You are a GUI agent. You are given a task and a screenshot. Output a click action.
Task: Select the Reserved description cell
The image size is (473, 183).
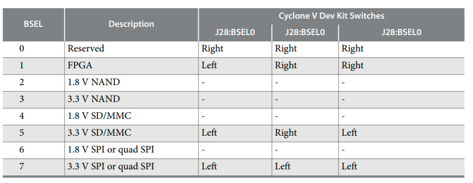86,49
